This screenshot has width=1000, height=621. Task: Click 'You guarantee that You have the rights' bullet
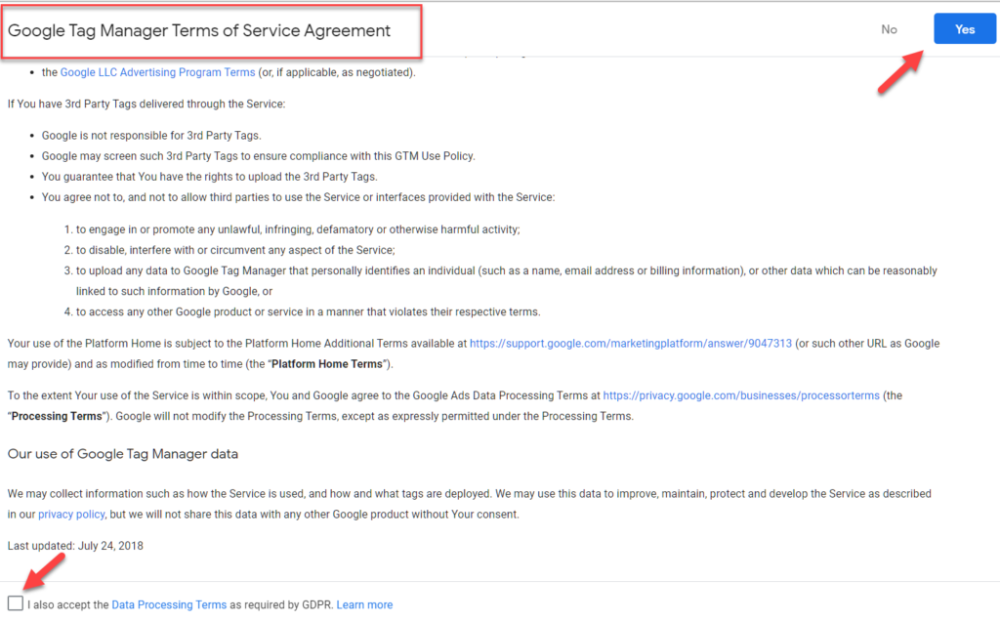coord(209,177)
